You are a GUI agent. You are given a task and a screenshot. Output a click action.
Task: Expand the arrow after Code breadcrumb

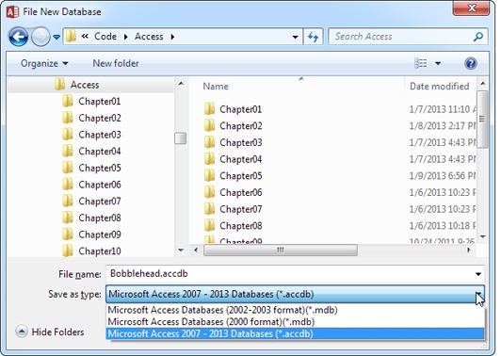tap(126, 37)
